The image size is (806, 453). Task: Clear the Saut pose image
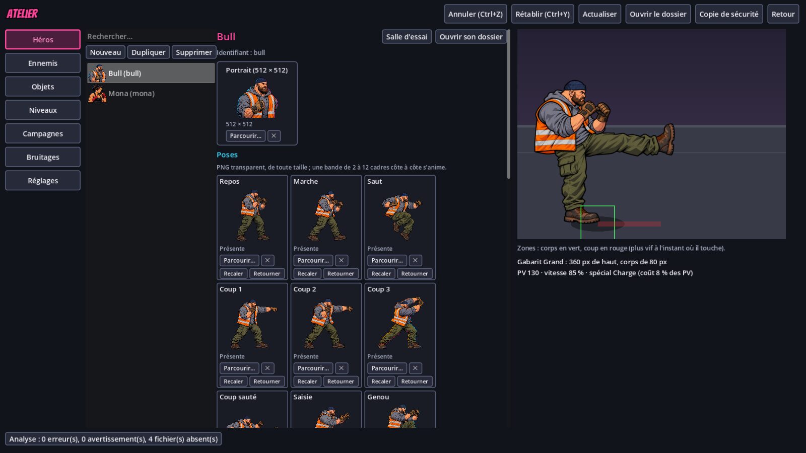[415, 260]
